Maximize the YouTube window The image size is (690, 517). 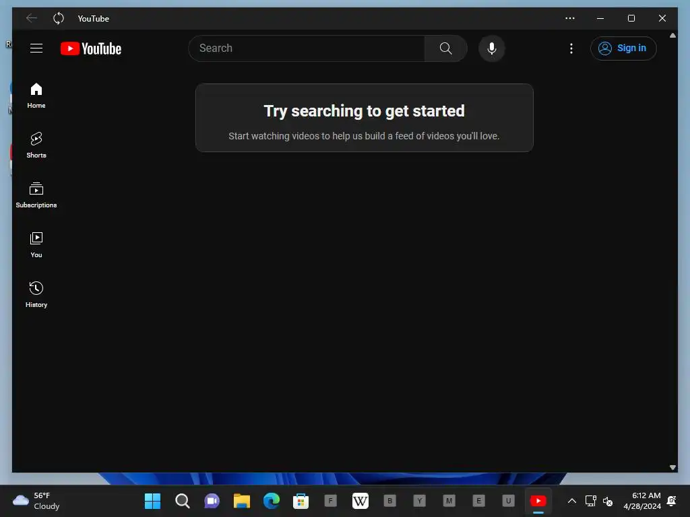click(631, 18)
